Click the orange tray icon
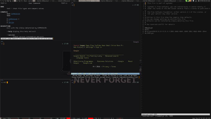This screenshot has width=211, height=119. click(x=190, y=1)
